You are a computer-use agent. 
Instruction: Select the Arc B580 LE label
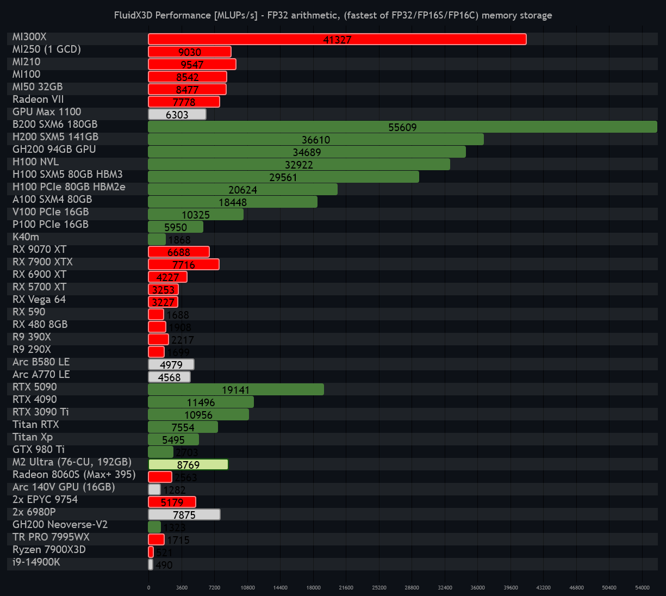click(41, 362)
